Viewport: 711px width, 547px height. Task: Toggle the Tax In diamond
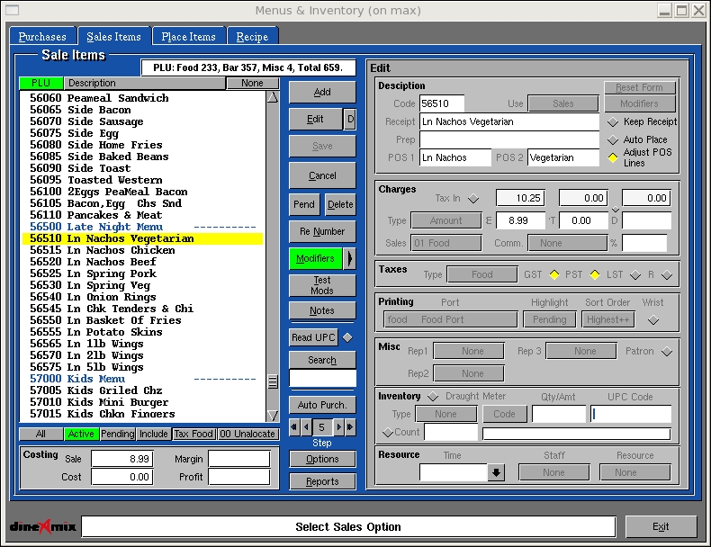(x=473, y=199)
